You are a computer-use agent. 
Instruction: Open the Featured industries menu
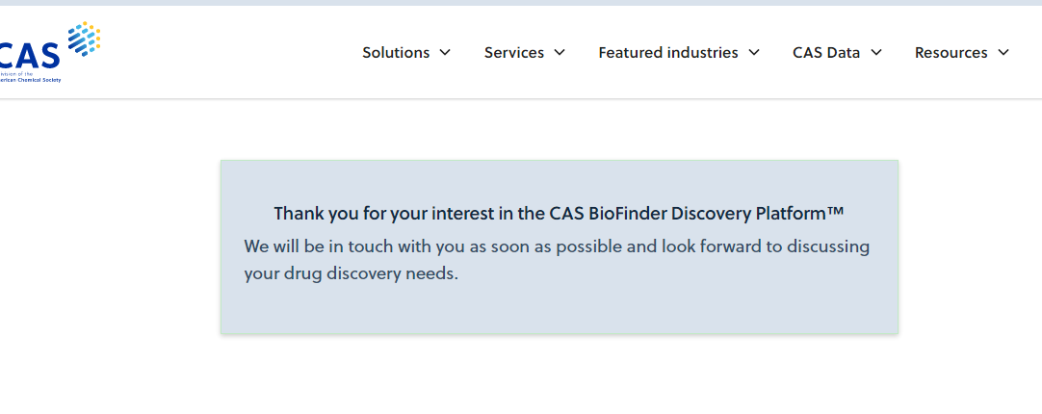(667, 53)
